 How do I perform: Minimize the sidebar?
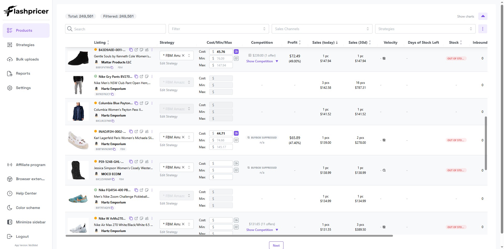[26, 222]
